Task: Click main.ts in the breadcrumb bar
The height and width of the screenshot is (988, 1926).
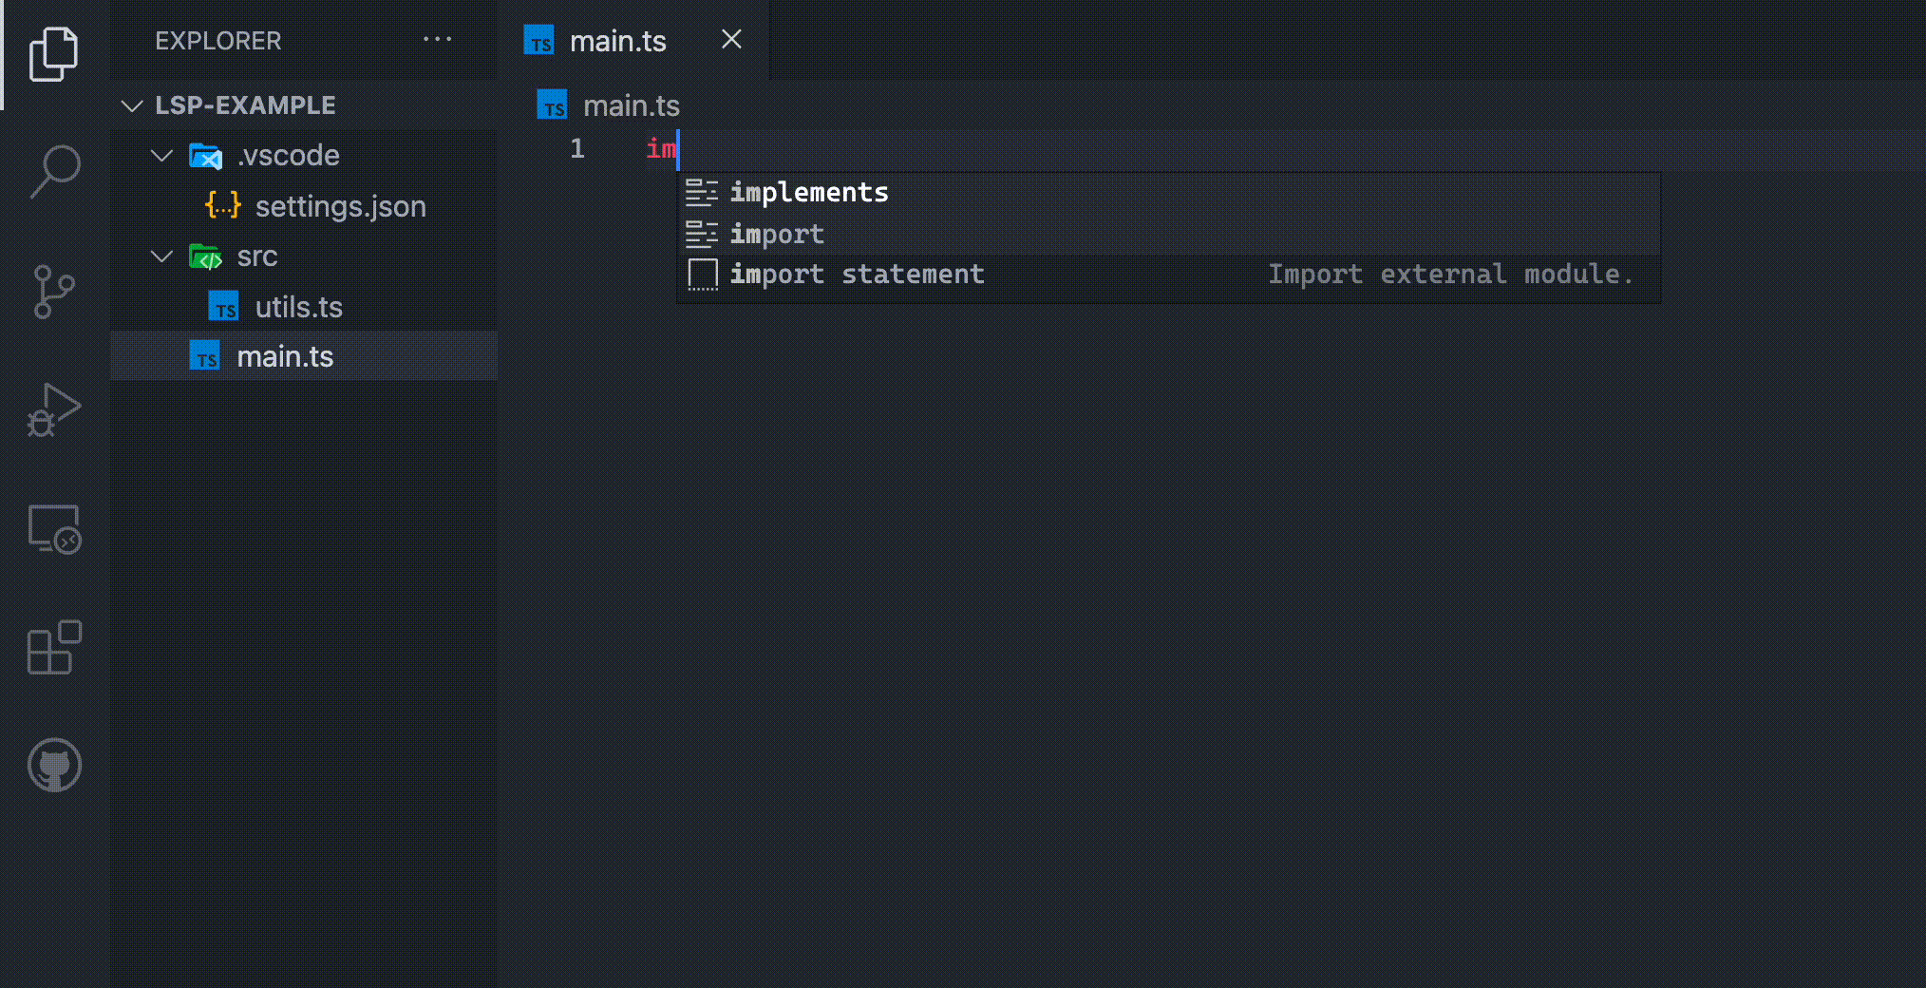Action: click(x=631, y=105)
